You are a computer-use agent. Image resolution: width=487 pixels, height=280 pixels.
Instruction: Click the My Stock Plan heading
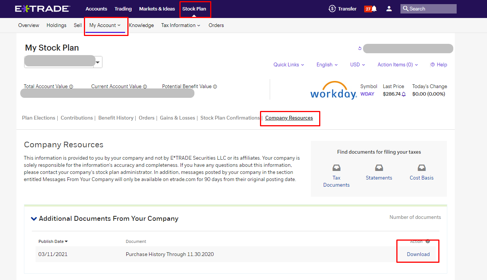point(52,48)
